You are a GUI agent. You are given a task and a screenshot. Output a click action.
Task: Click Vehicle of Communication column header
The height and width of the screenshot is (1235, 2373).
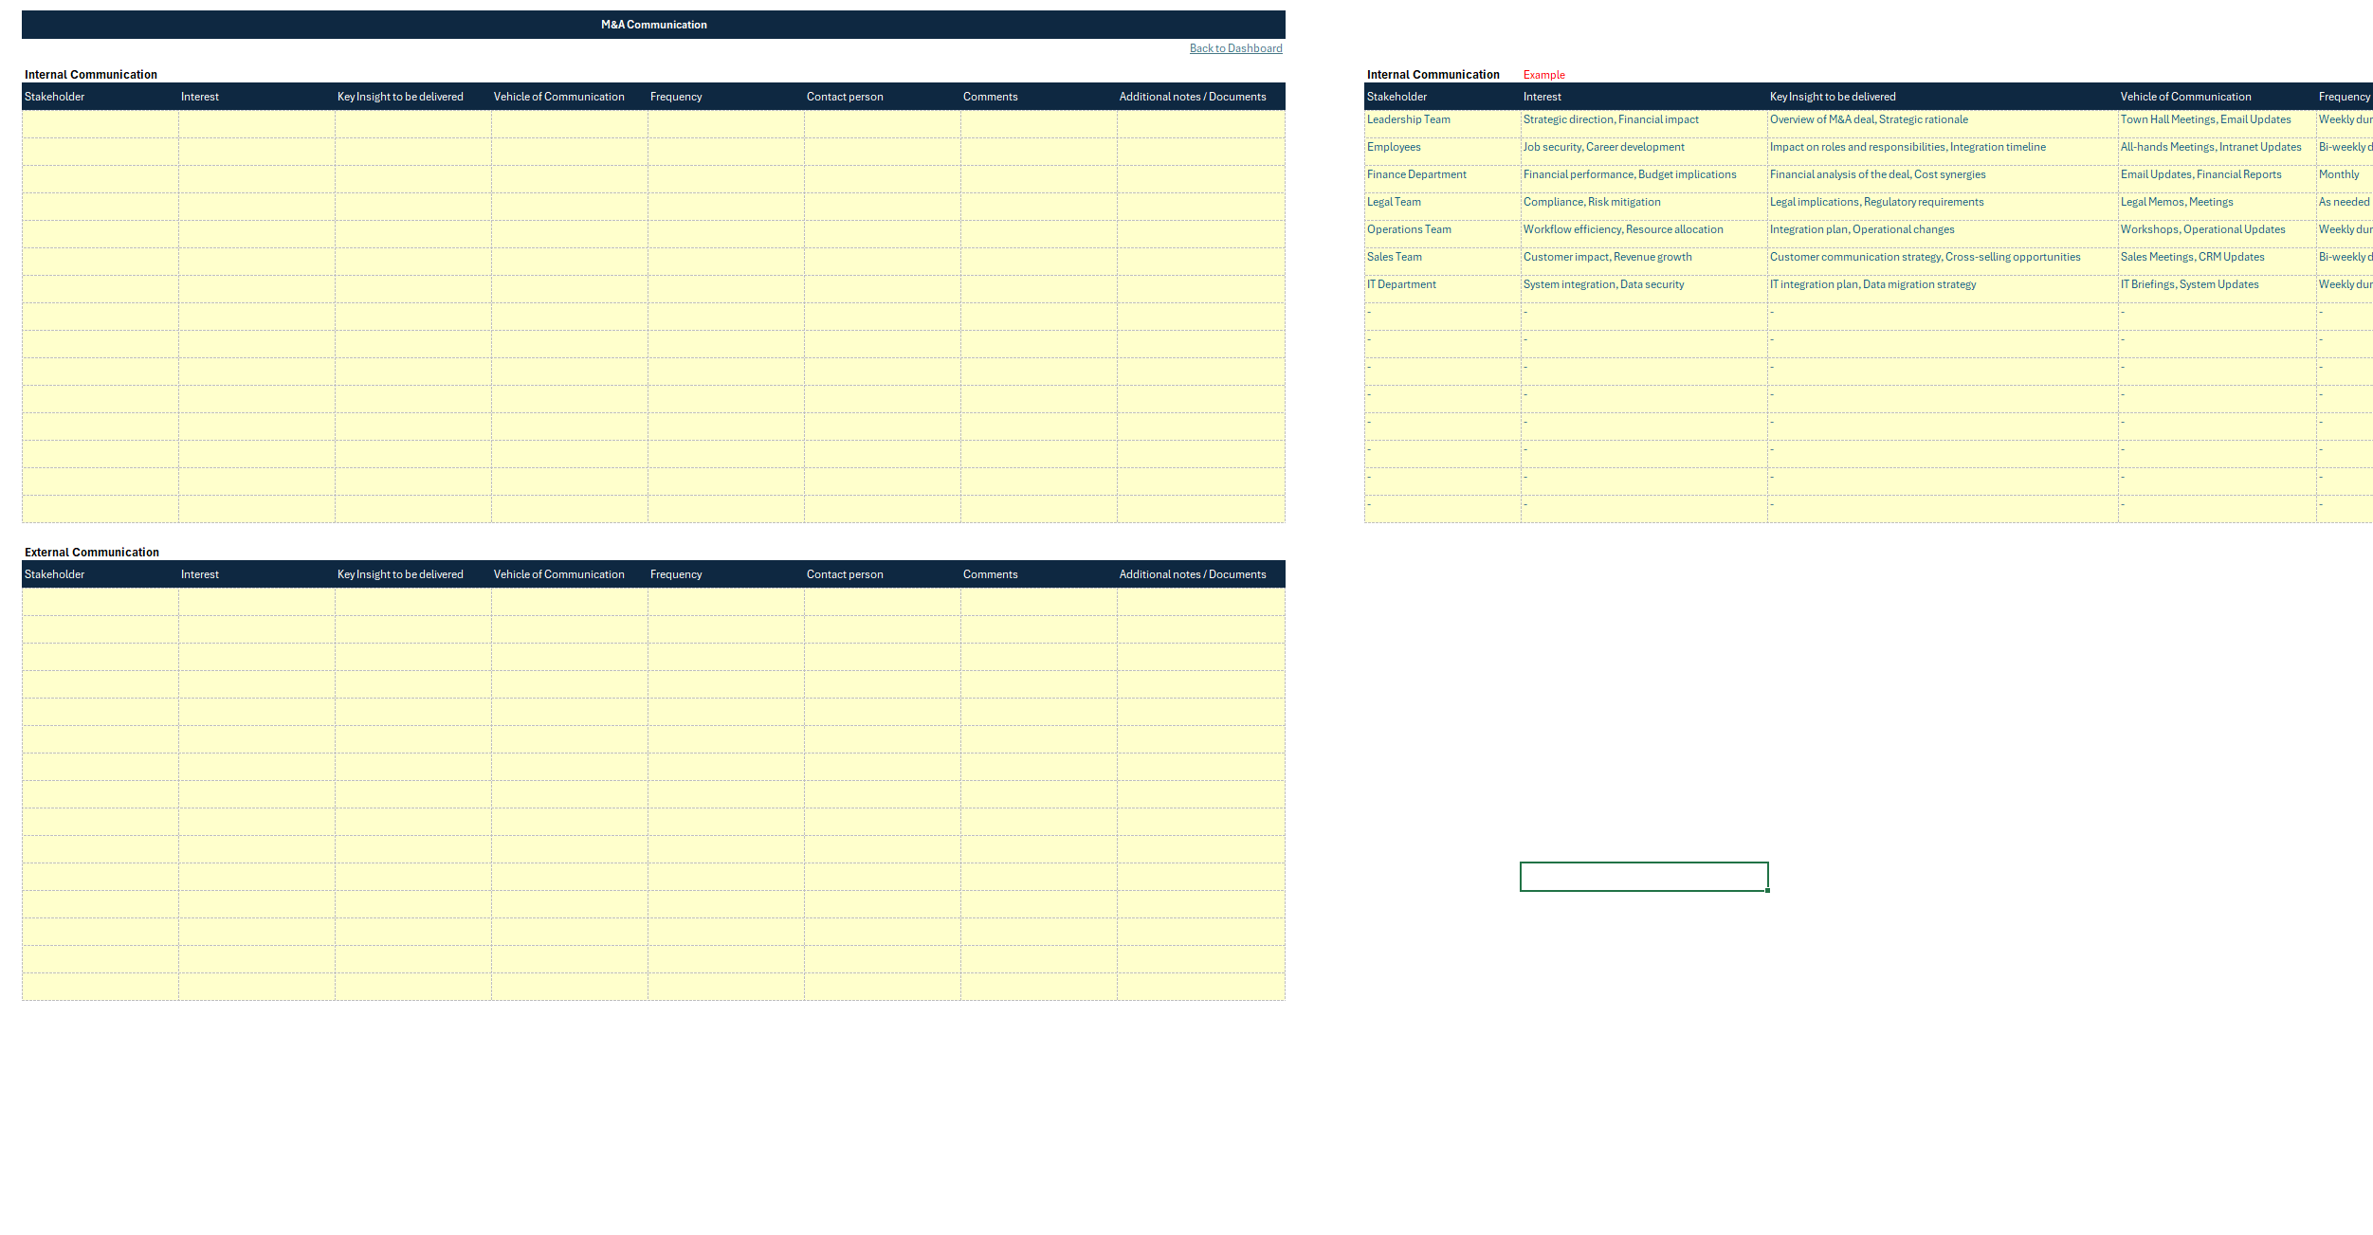pos(558,98)
